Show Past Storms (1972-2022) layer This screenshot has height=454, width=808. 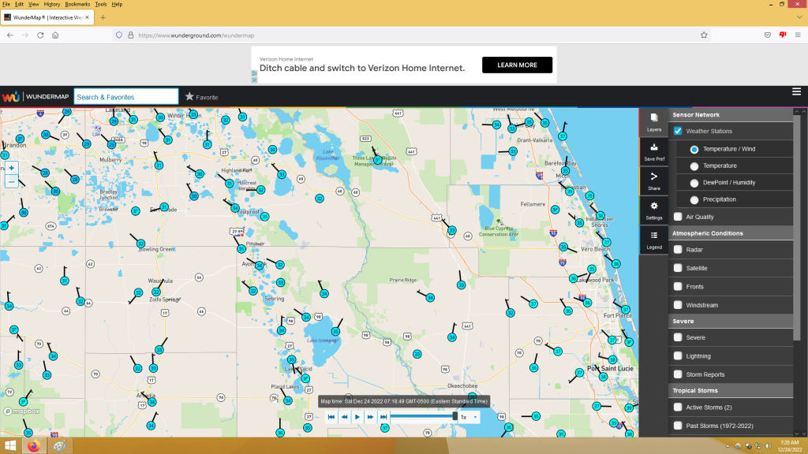tap(678, 426)
